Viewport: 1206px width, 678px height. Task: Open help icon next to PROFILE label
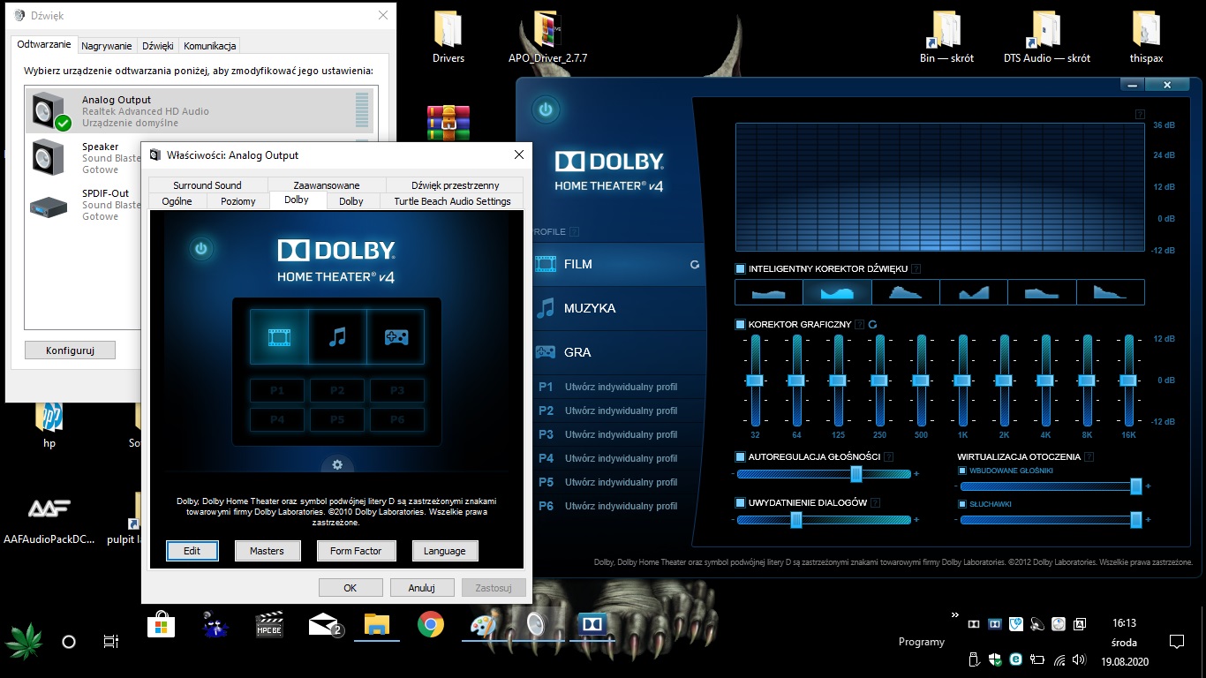pyautogui.click(x=575, y=232)
